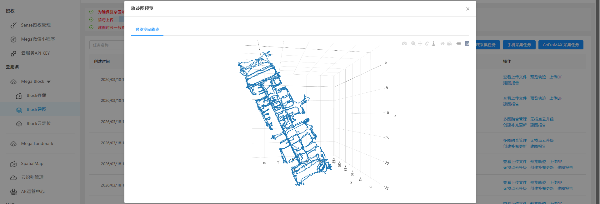
Task: Collapse the Mega Block menu arrow
Action: [49, 82]
